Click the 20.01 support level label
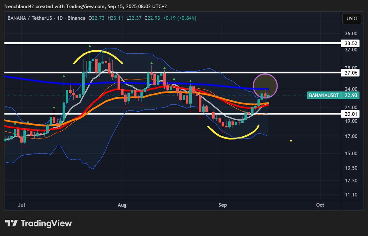 (x=350, y=114)
